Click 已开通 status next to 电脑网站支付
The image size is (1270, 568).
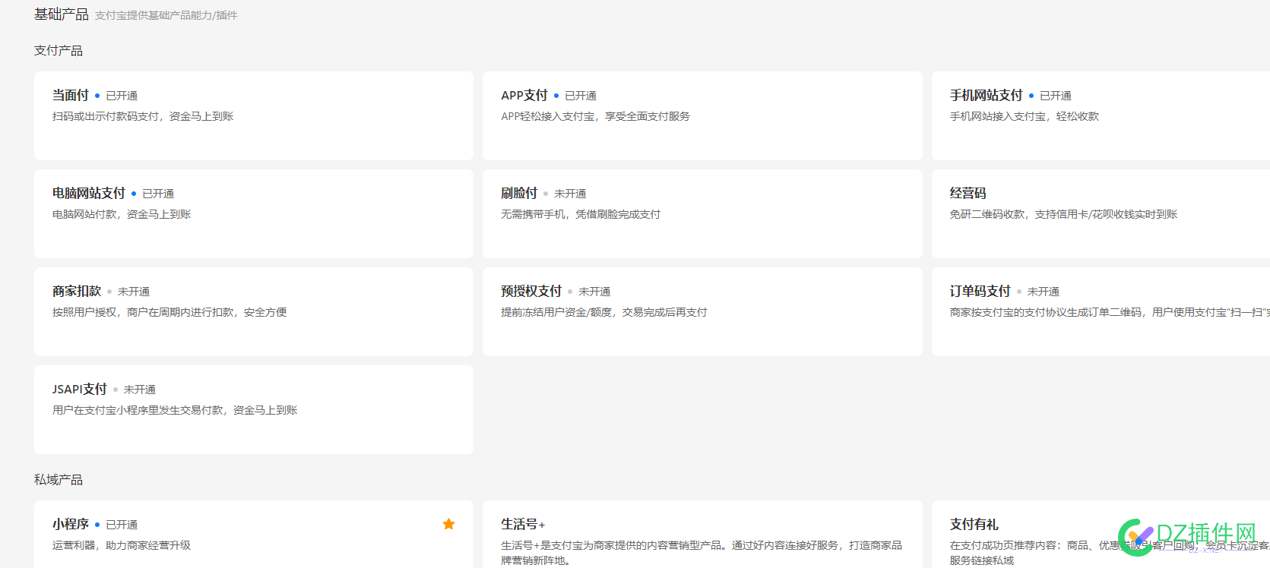click(x=158, y=194)
